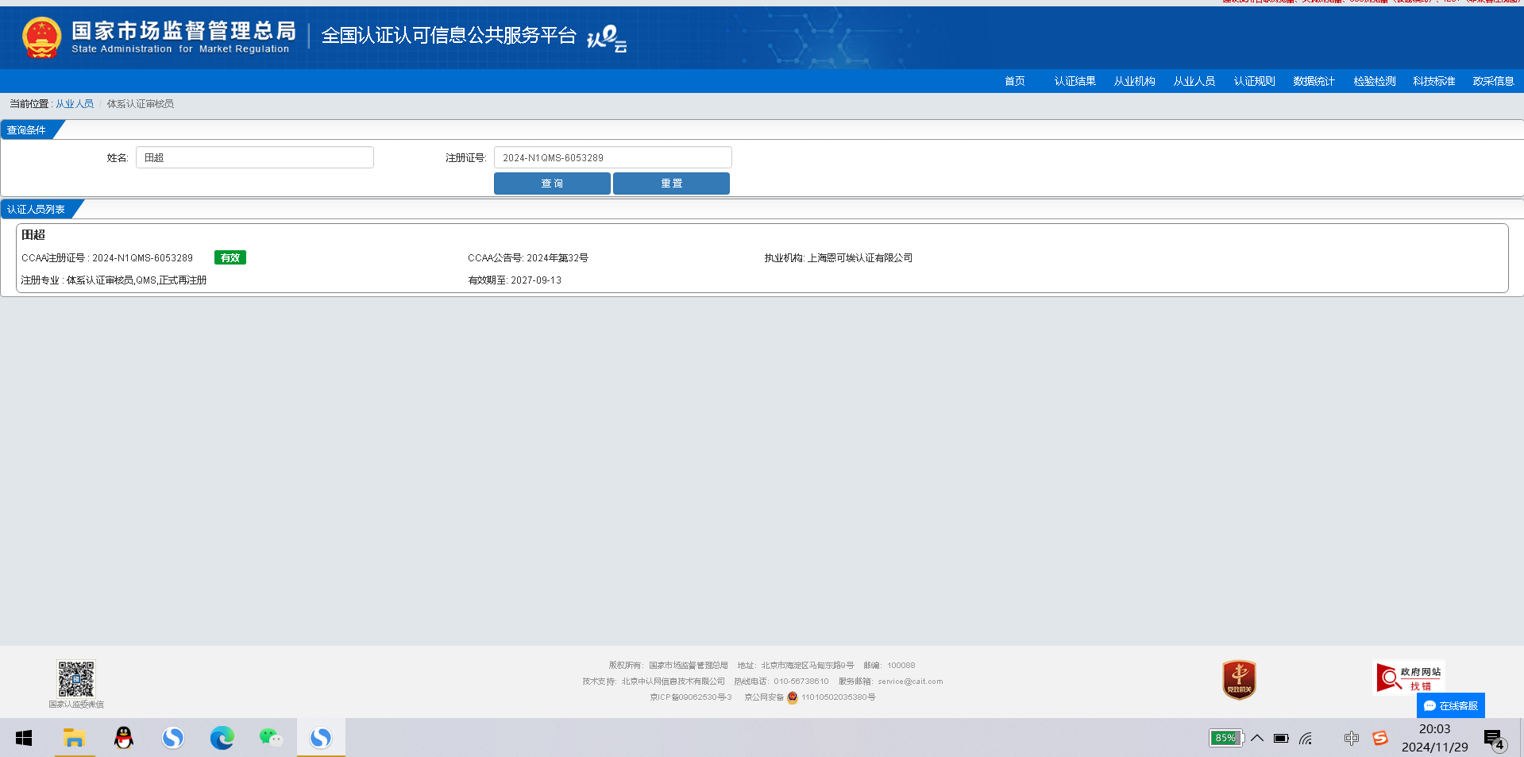The width and height of the screenshot is (1524, 757).
Task: Follow the 从业人员 breadcrumb link
Action: click(75, 104)
